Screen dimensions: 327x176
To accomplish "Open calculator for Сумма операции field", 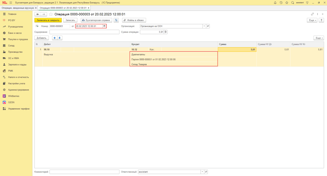I will 165,32.
